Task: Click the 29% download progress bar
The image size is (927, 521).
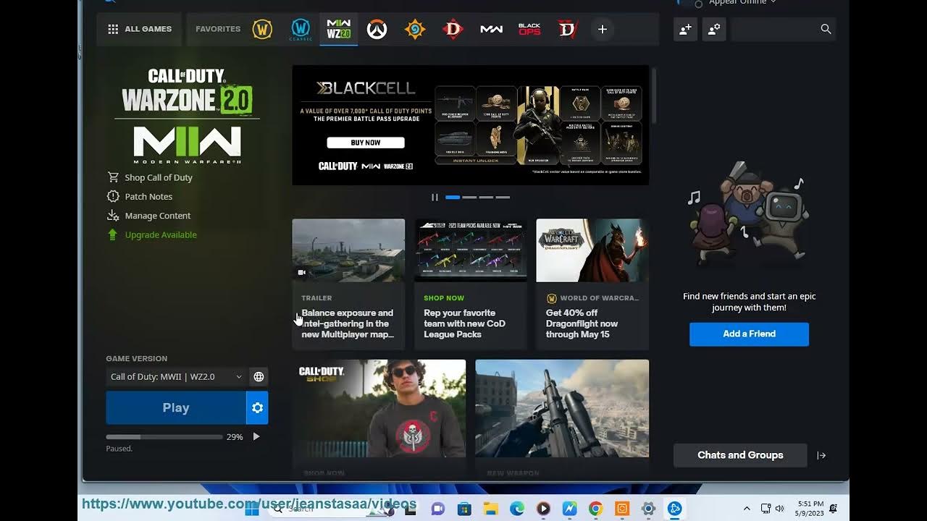Action: pyautogui.click(x=164, y=437)
